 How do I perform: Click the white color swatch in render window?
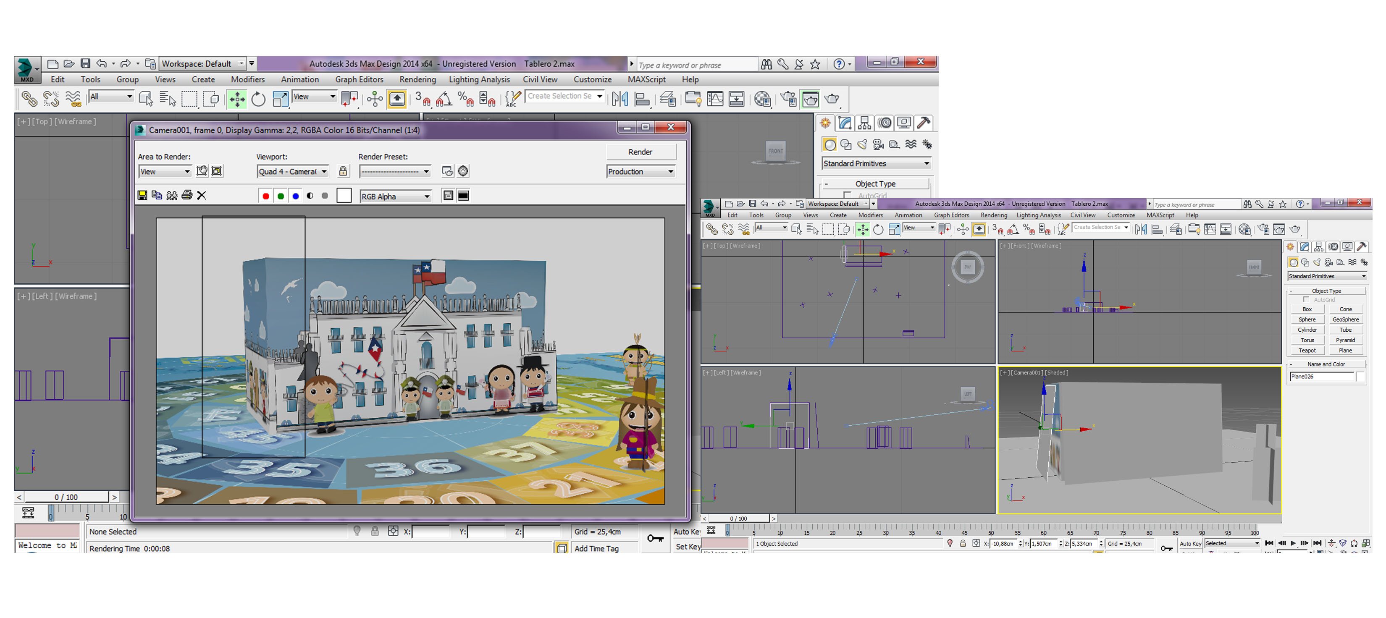[x=344, y=196]
